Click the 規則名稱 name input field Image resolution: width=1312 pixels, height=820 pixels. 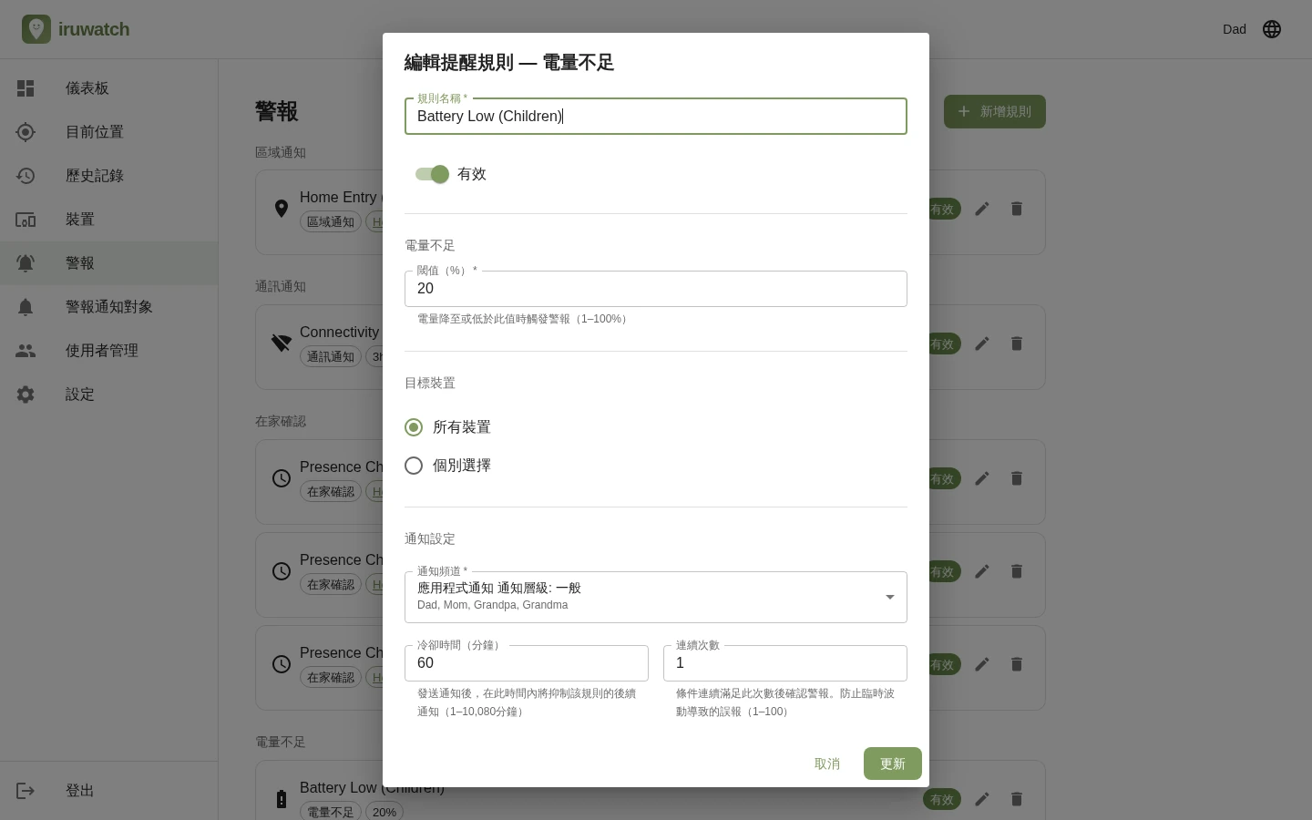pyautogui.click(x=656, y=116)
